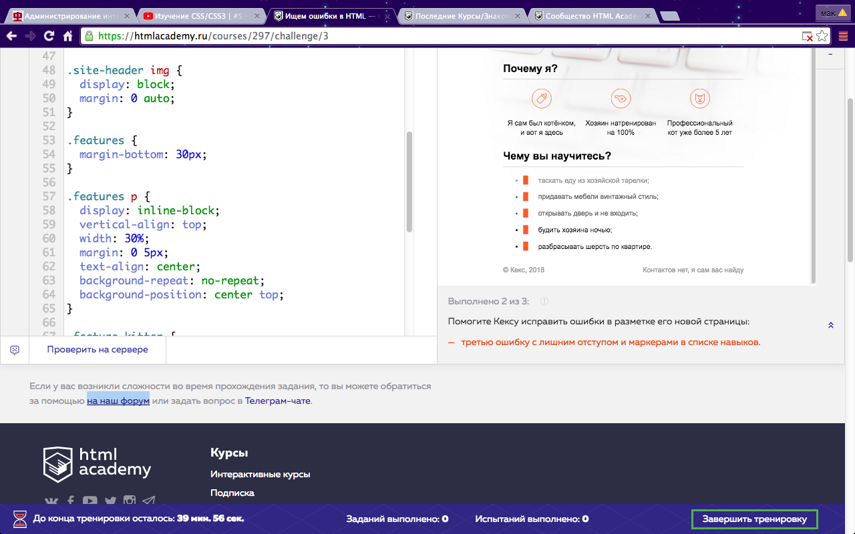Open Интерактивные курсы in the footer
This screenshot has height=534, width=855.
[x=260, y=475]
